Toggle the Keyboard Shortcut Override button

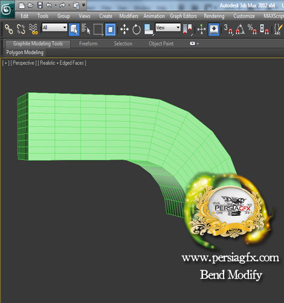click(x=214, y=30)
